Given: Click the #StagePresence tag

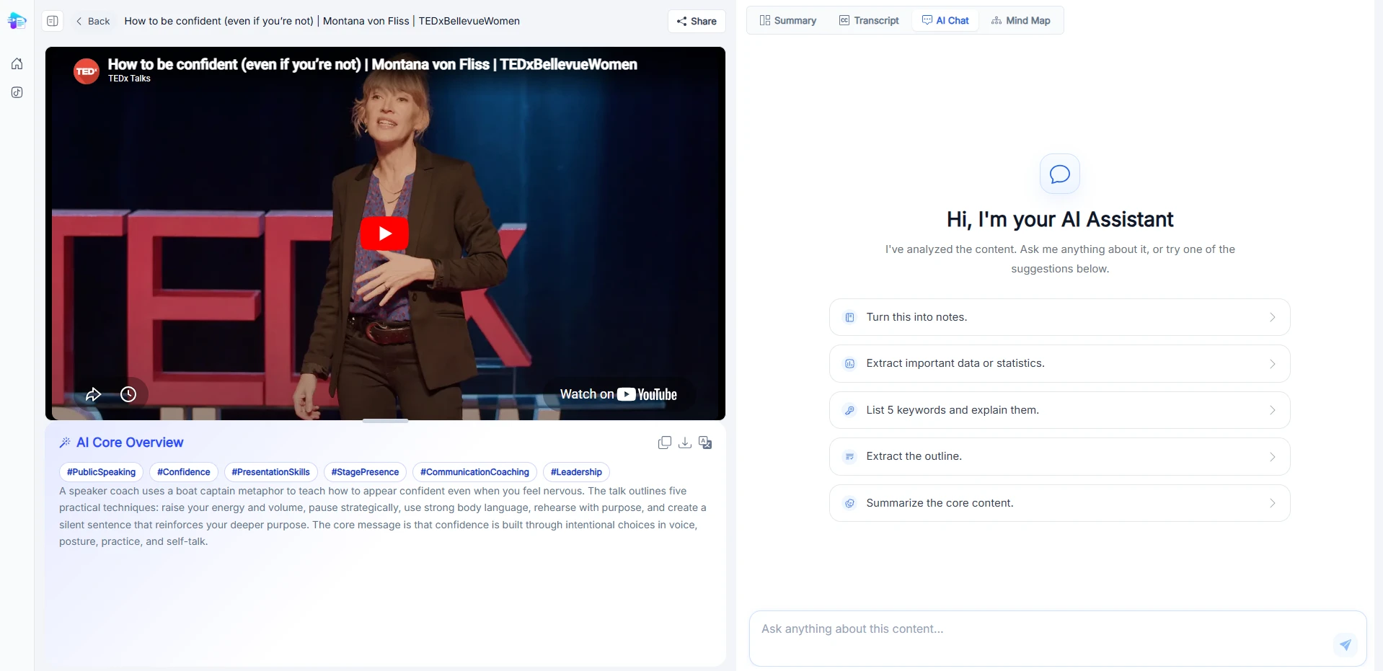Looking at the screenshot, I should pyautogui.click(x=365, y=472).
